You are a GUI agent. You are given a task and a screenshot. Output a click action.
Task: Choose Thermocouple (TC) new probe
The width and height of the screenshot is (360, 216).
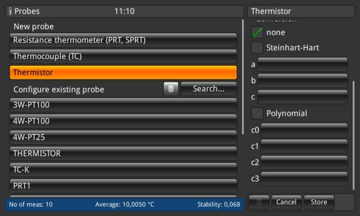click(x=123, y=56)
